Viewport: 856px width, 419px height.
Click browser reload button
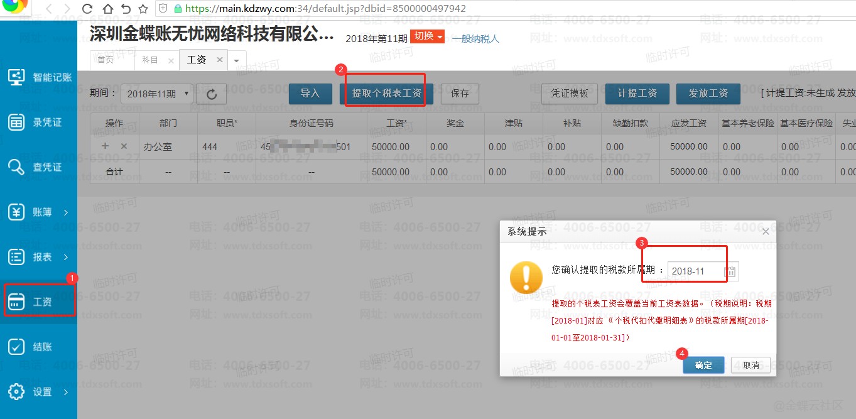point(87,9)
